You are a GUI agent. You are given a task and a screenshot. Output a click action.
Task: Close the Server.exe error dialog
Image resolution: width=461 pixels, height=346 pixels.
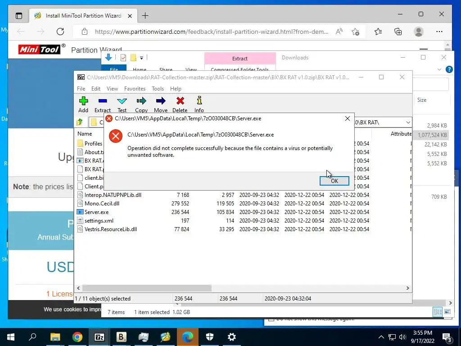[347, 118]
